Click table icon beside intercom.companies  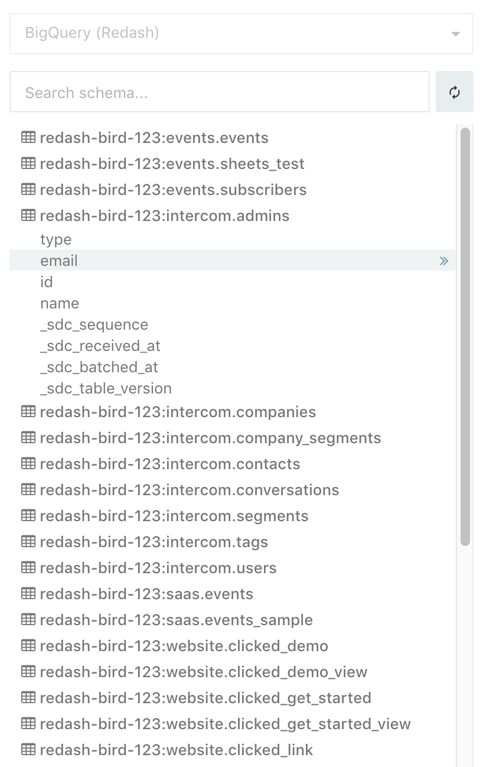pos(28,412)
